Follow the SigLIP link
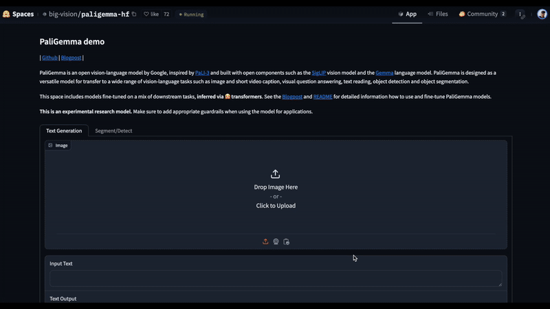Viewport: 550px width, 309px height. coord(318,73)
